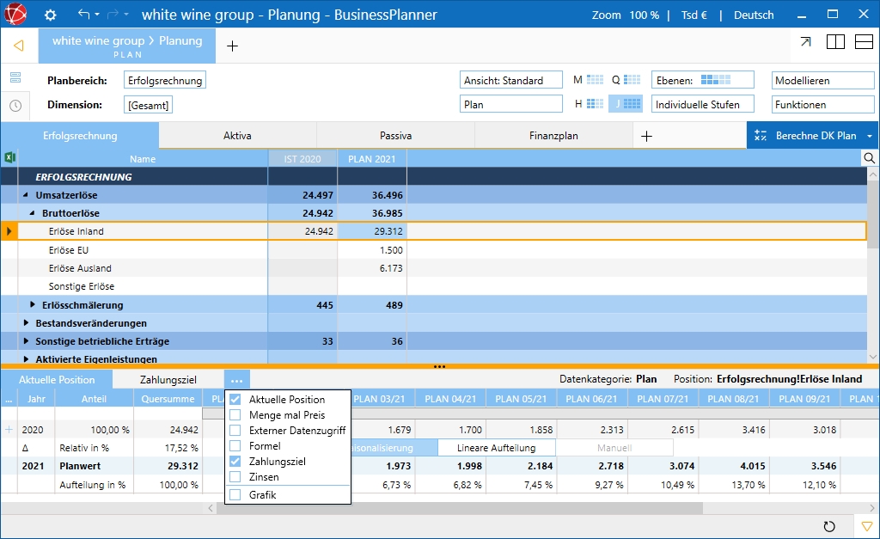Click the Planbereich Erfolgsrechnung field

pos(165,80)
